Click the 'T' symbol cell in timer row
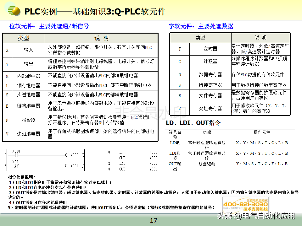The height and width of the screenshot is (226, 302). click(x=180, y=49)
